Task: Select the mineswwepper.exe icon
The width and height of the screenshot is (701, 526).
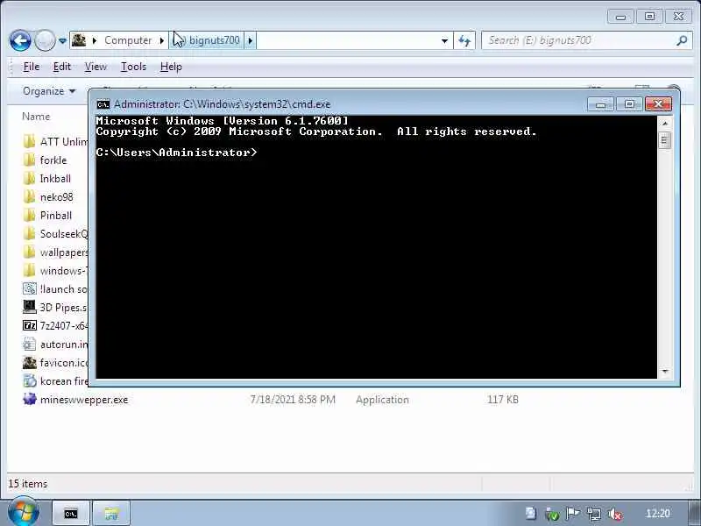Action: [x=30, y=399]
